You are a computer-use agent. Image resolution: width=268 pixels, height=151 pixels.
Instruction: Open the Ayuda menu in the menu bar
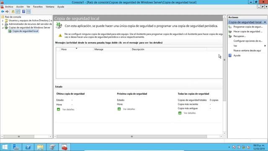60,7
